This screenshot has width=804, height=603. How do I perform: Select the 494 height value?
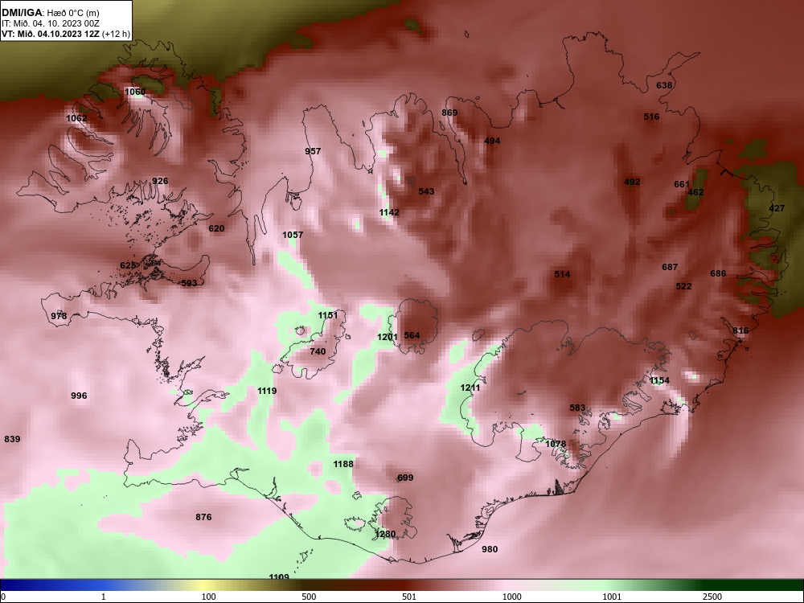coord(492,141)
